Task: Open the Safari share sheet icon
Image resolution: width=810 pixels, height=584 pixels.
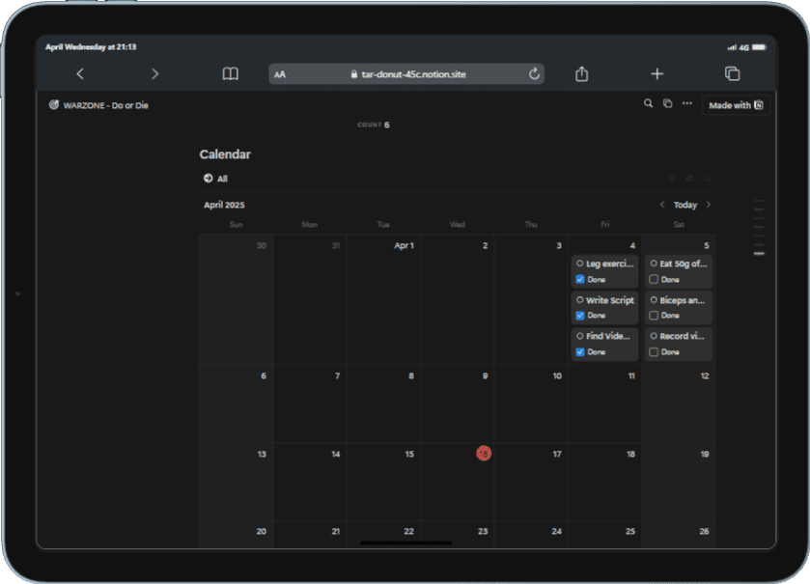Action: [x=581, y=73]
